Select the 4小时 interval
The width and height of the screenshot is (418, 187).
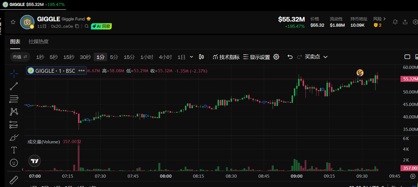pos(165,57)
